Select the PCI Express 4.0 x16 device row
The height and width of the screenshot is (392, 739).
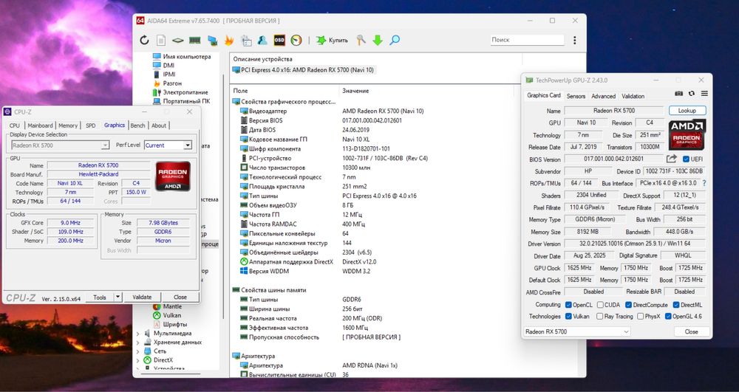coord(304,70)
